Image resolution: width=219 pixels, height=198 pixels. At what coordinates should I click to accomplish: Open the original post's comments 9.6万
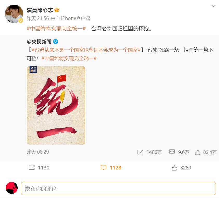(x=172, y=152)
